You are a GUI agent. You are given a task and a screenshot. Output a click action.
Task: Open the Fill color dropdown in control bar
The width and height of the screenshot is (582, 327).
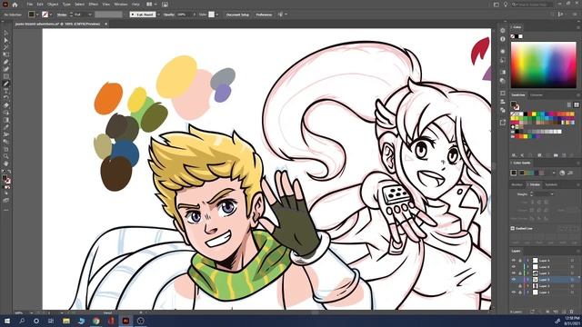click(x=37, y=15)
